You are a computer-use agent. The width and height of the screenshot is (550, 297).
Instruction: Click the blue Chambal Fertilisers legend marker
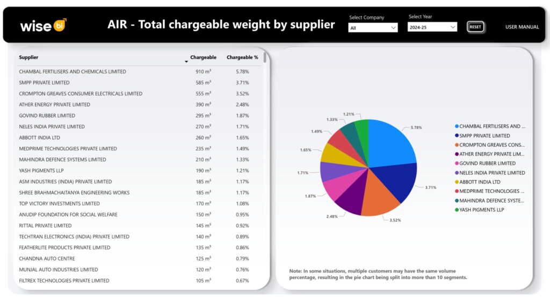[457, 126]
